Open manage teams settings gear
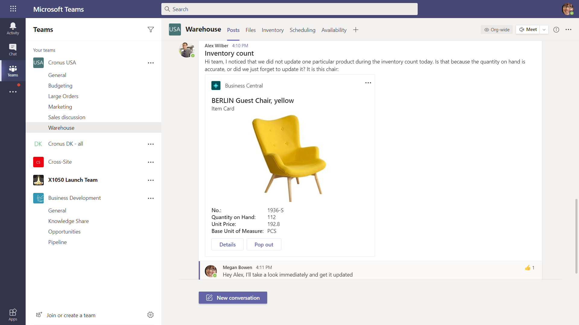Screen dimensions: 579x325 click(150, 315)
